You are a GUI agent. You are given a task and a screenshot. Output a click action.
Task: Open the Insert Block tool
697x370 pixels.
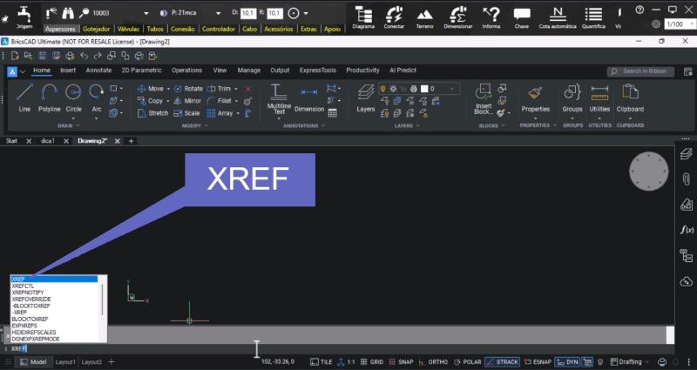point(484,98)
